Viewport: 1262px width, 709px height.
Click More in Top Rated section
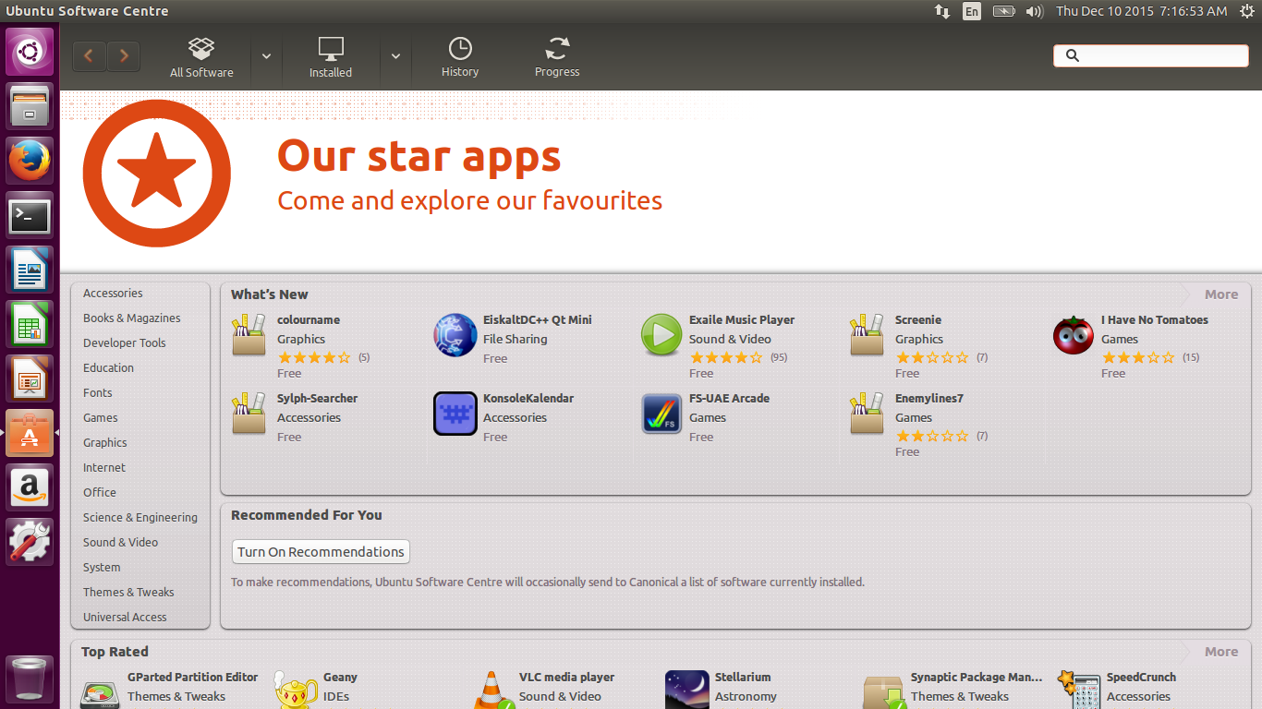(x=1220, y=652)
